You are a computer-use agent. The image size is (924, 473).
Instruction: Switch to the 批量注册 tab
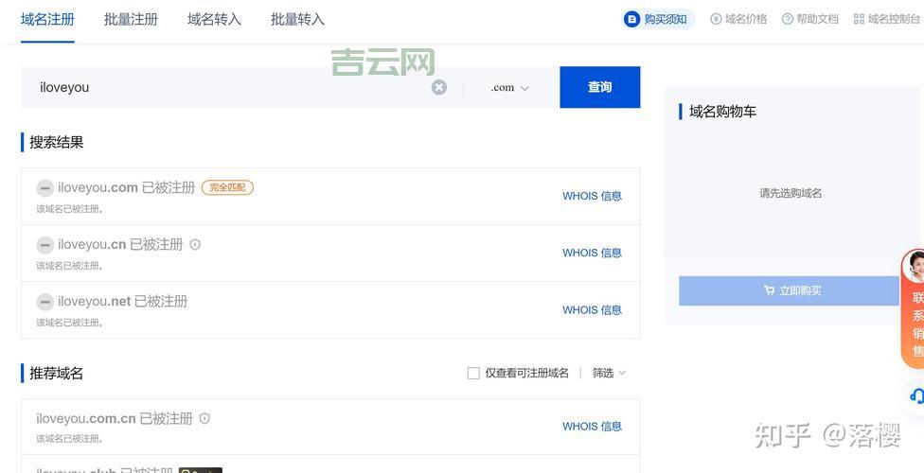point(131,19)
